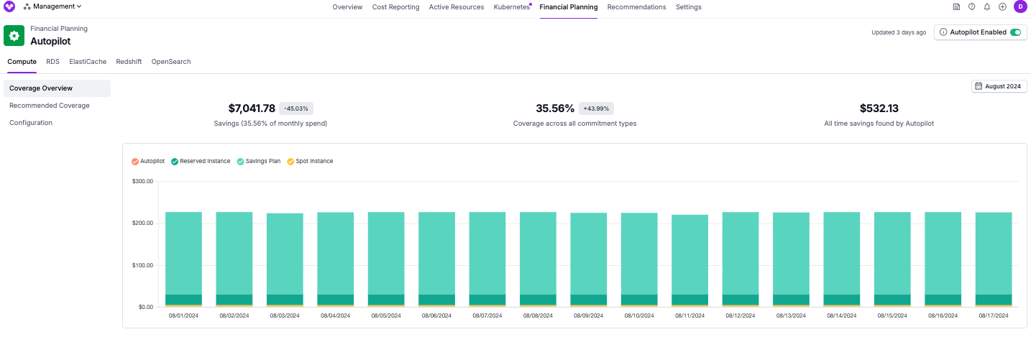1031x360 pixels.
Task: Toggle the Savings Plan legend series
Action: click(259, 161)
